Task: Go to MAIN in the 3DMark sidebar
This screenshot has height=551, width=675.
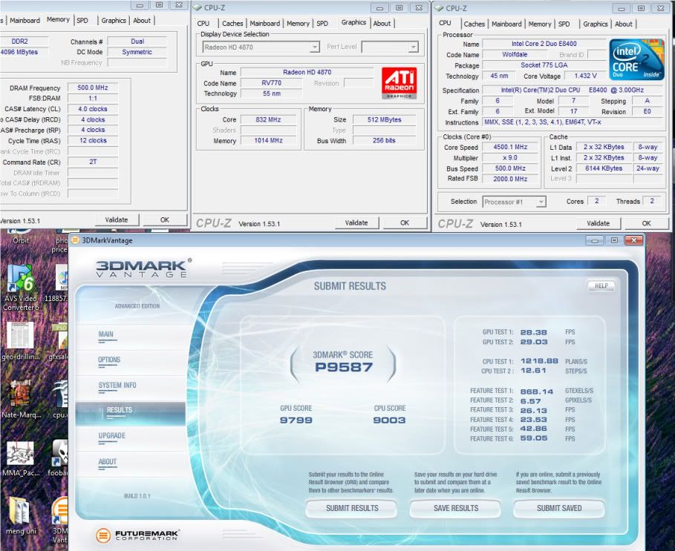Action: click(106, 334)
